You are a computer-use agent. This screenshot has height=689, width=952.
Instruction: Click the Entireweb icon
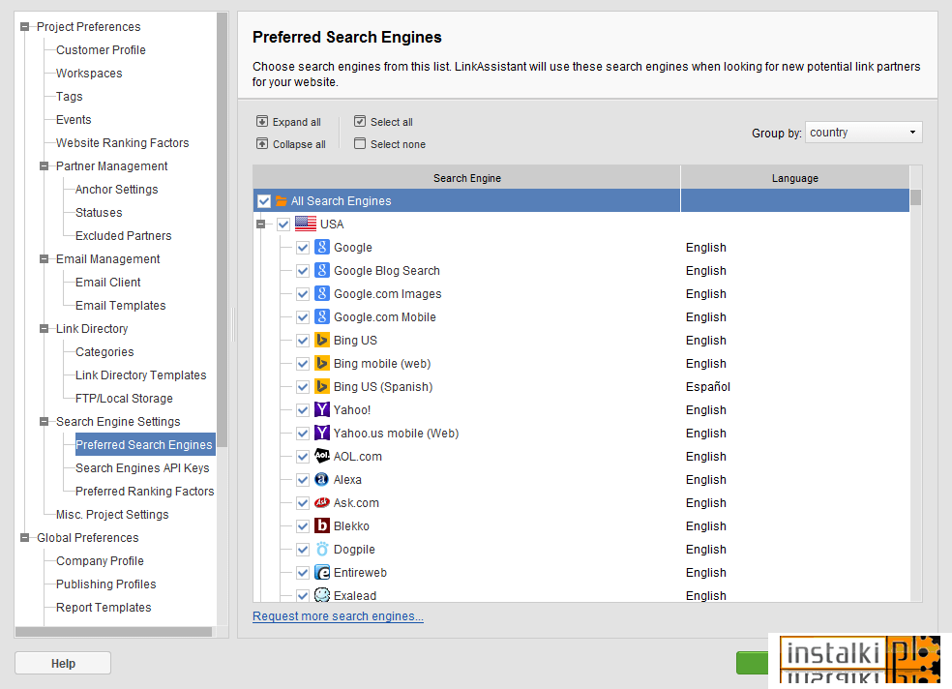pyautogui.click(x=322, y=573)
